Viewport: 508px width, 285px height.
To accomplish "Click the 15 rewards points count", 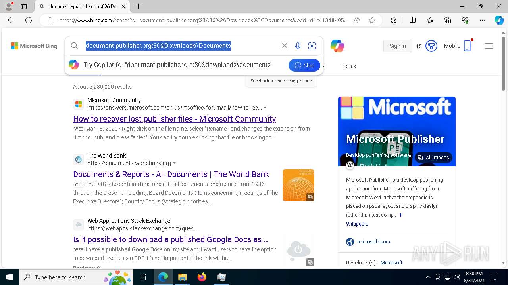I will (419, 46).
